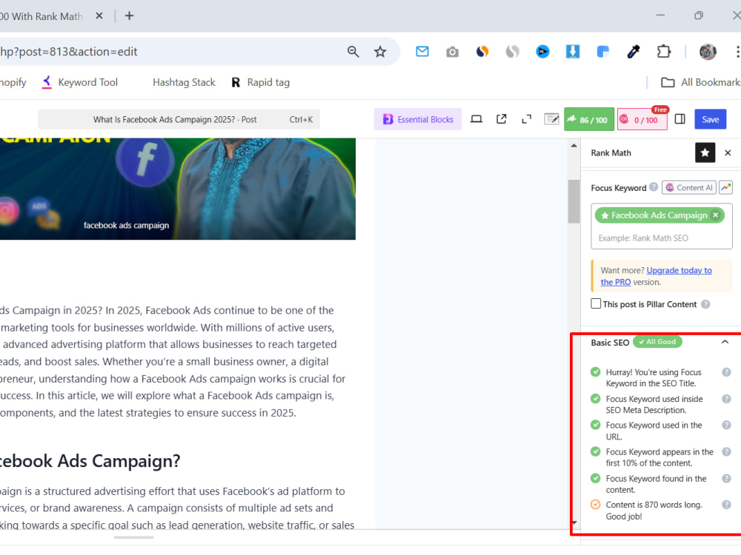Open the Rapid tag bookmark
Viewport: 741px width, 555px height.
coord(260,83)
